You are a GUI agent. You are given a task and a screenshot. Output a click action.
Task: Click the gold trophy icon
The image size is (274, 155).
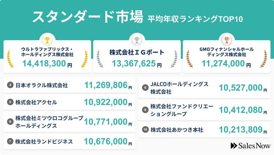coord(47,40)
